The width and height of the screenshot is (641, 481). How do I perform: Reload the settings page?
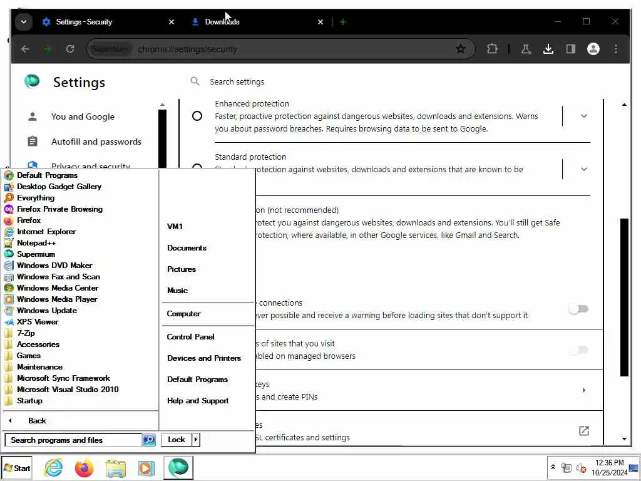click(70, 49)
